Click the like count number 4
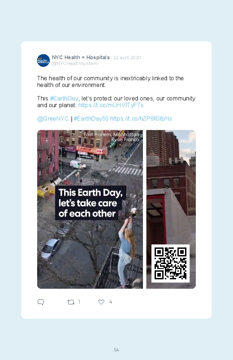The height and width of the screenshot is (360, 233). (110, 302)
